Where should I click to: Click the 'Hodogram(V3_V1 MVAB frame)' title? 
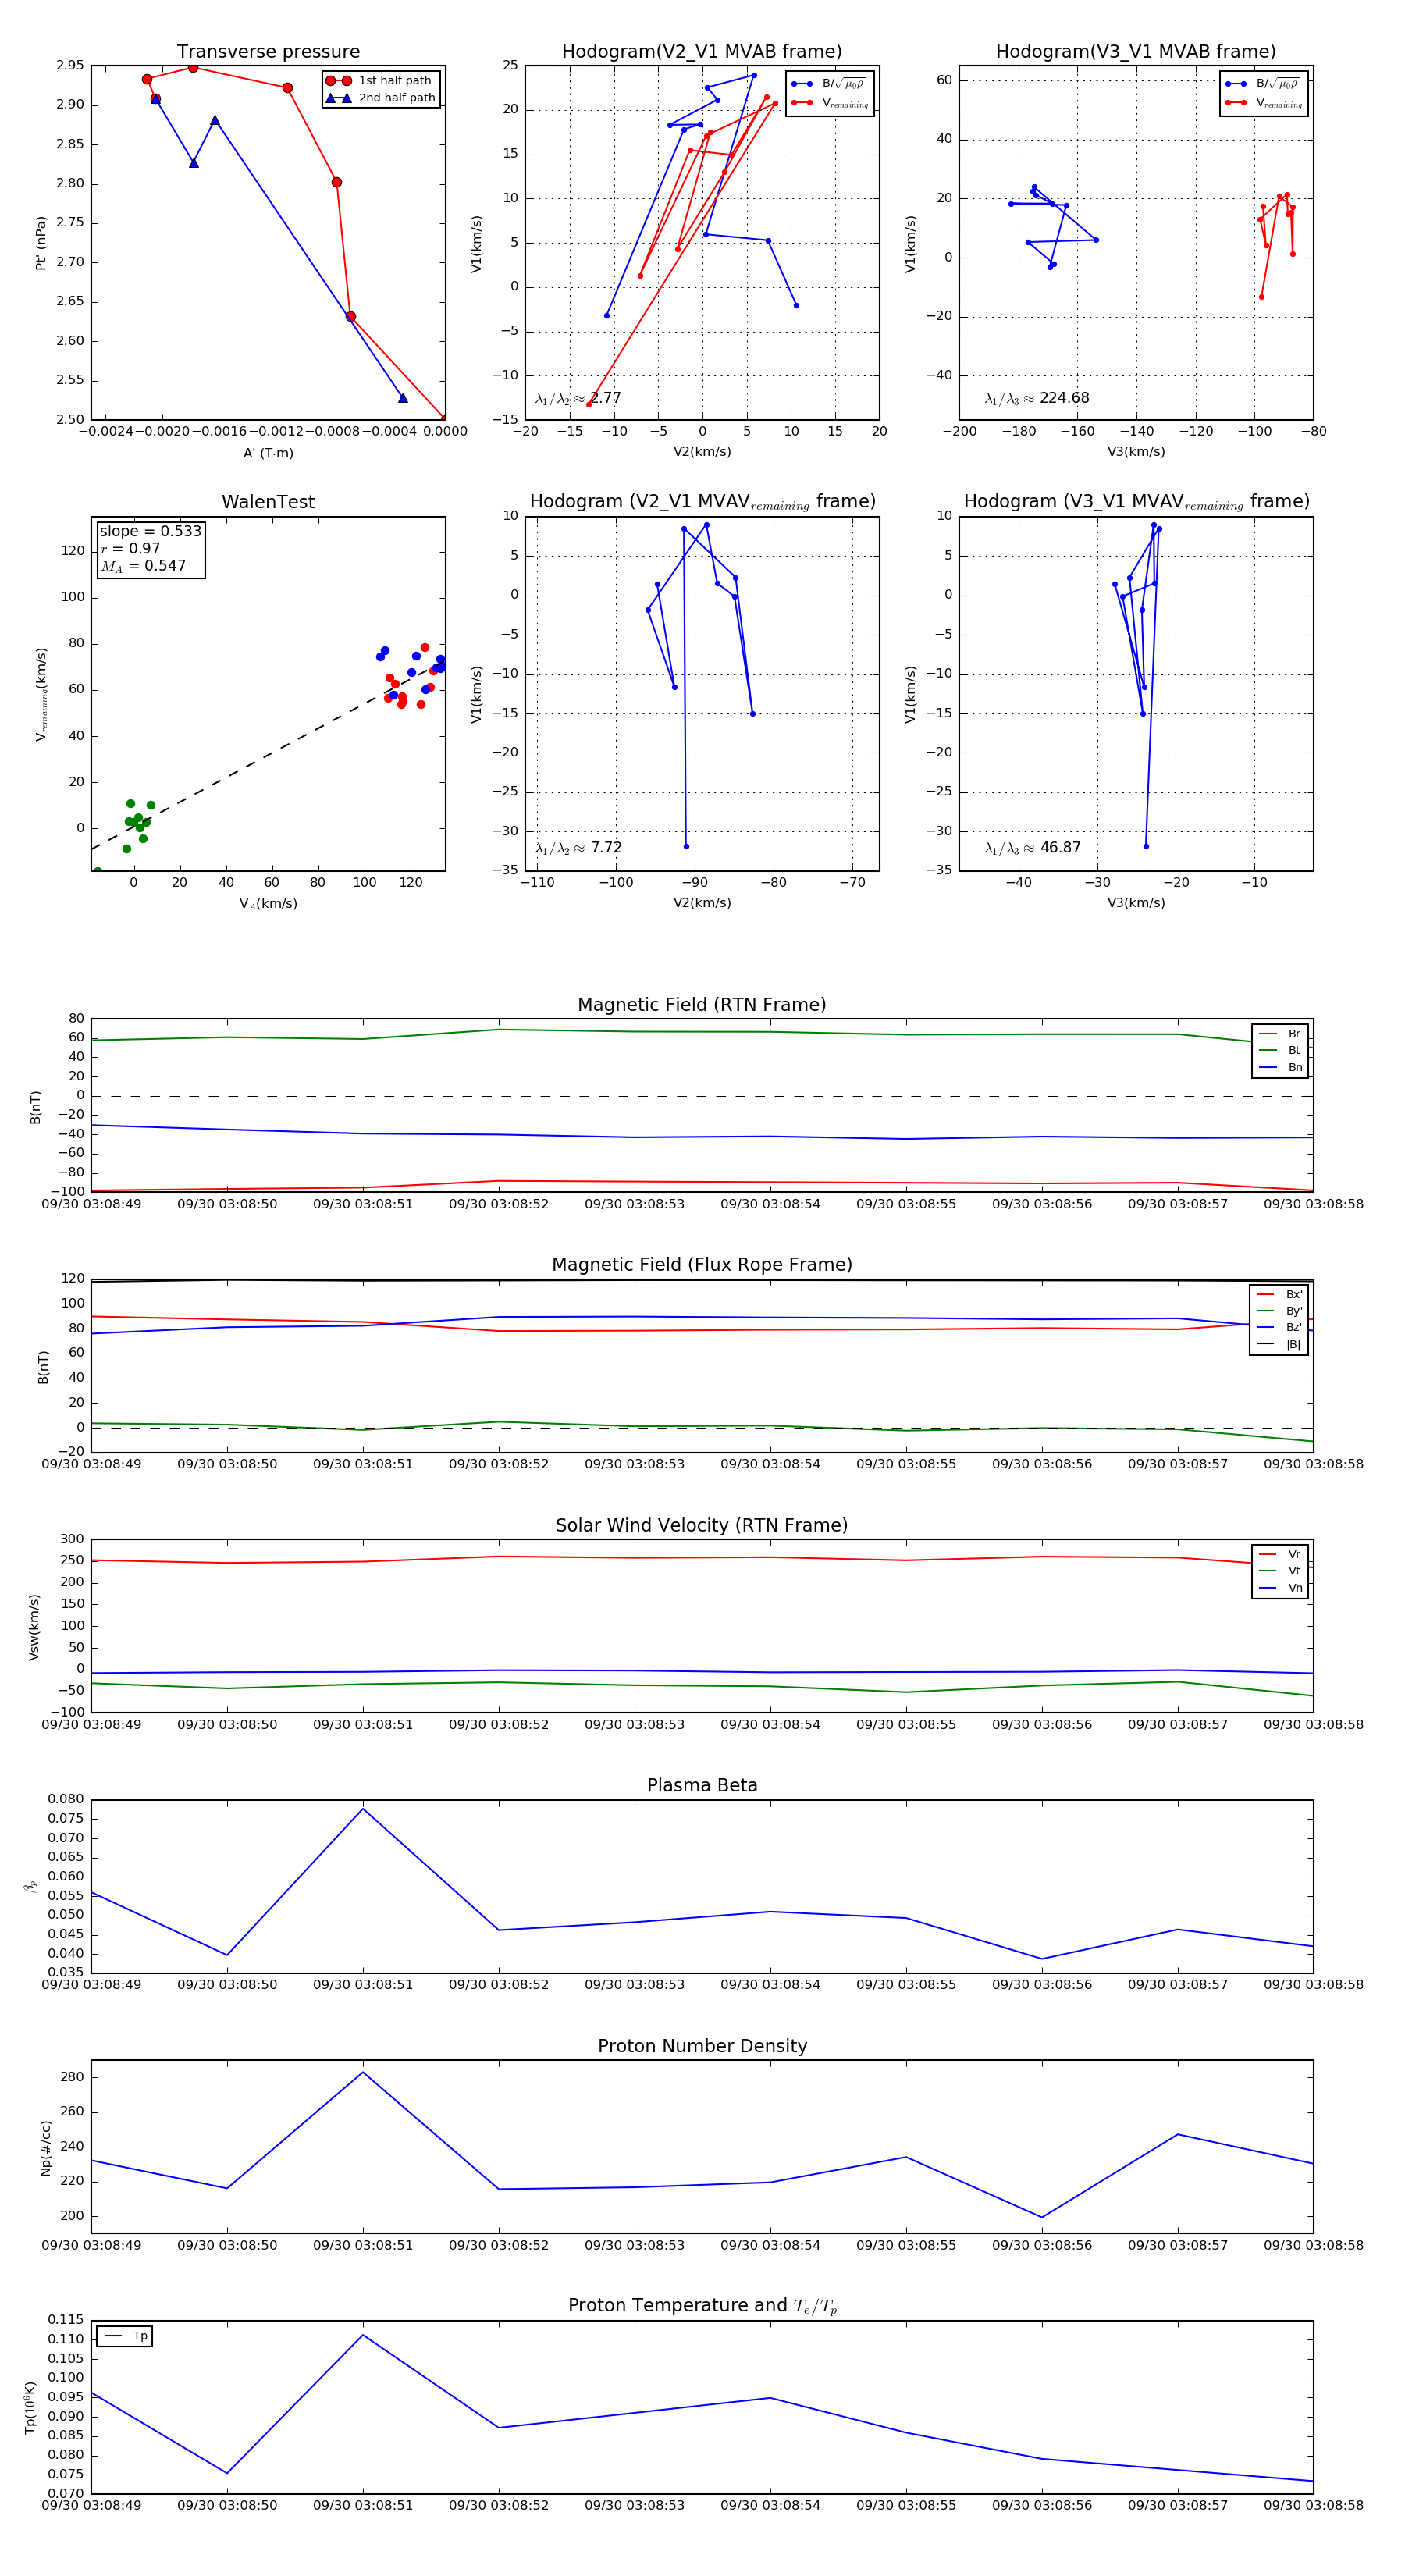1136,52
